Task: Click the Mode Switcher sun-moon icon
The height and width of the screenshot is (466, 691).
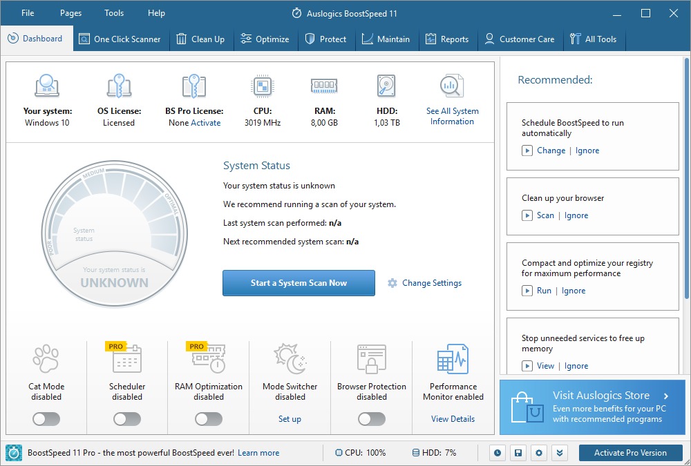Action: pyautogui.click(x=290, y=359)
